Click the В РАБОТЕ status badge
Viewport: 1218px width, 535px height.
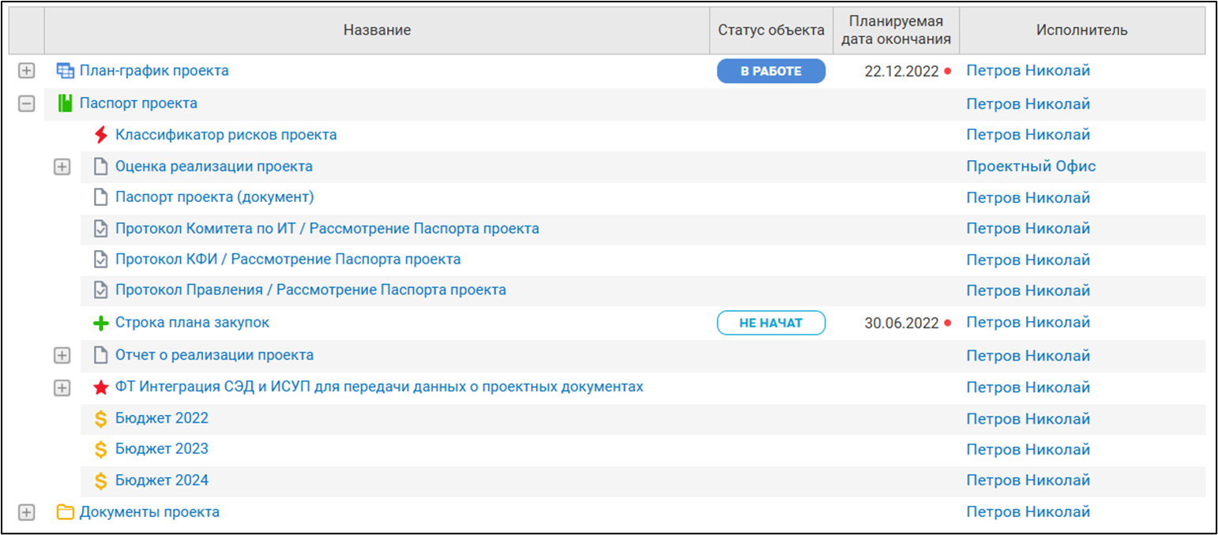click(x=771, y=71)
